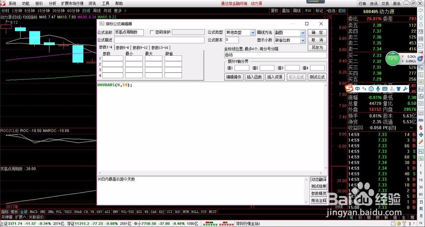This screenshot has height=227, width=425.
Task: Open Sogou wrench settings icon
Action: (x=405, y=89)
